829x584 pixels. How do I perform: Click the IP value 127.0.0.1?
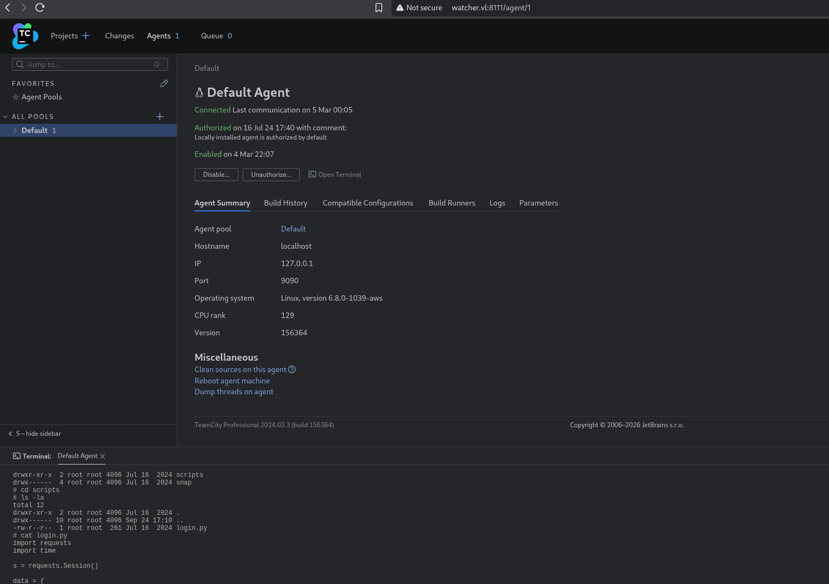297,263
